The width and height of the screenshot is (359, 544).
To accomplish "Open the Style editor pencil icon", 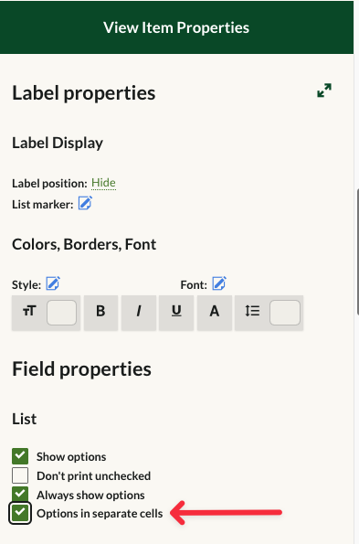I will (x=53, y=283).
